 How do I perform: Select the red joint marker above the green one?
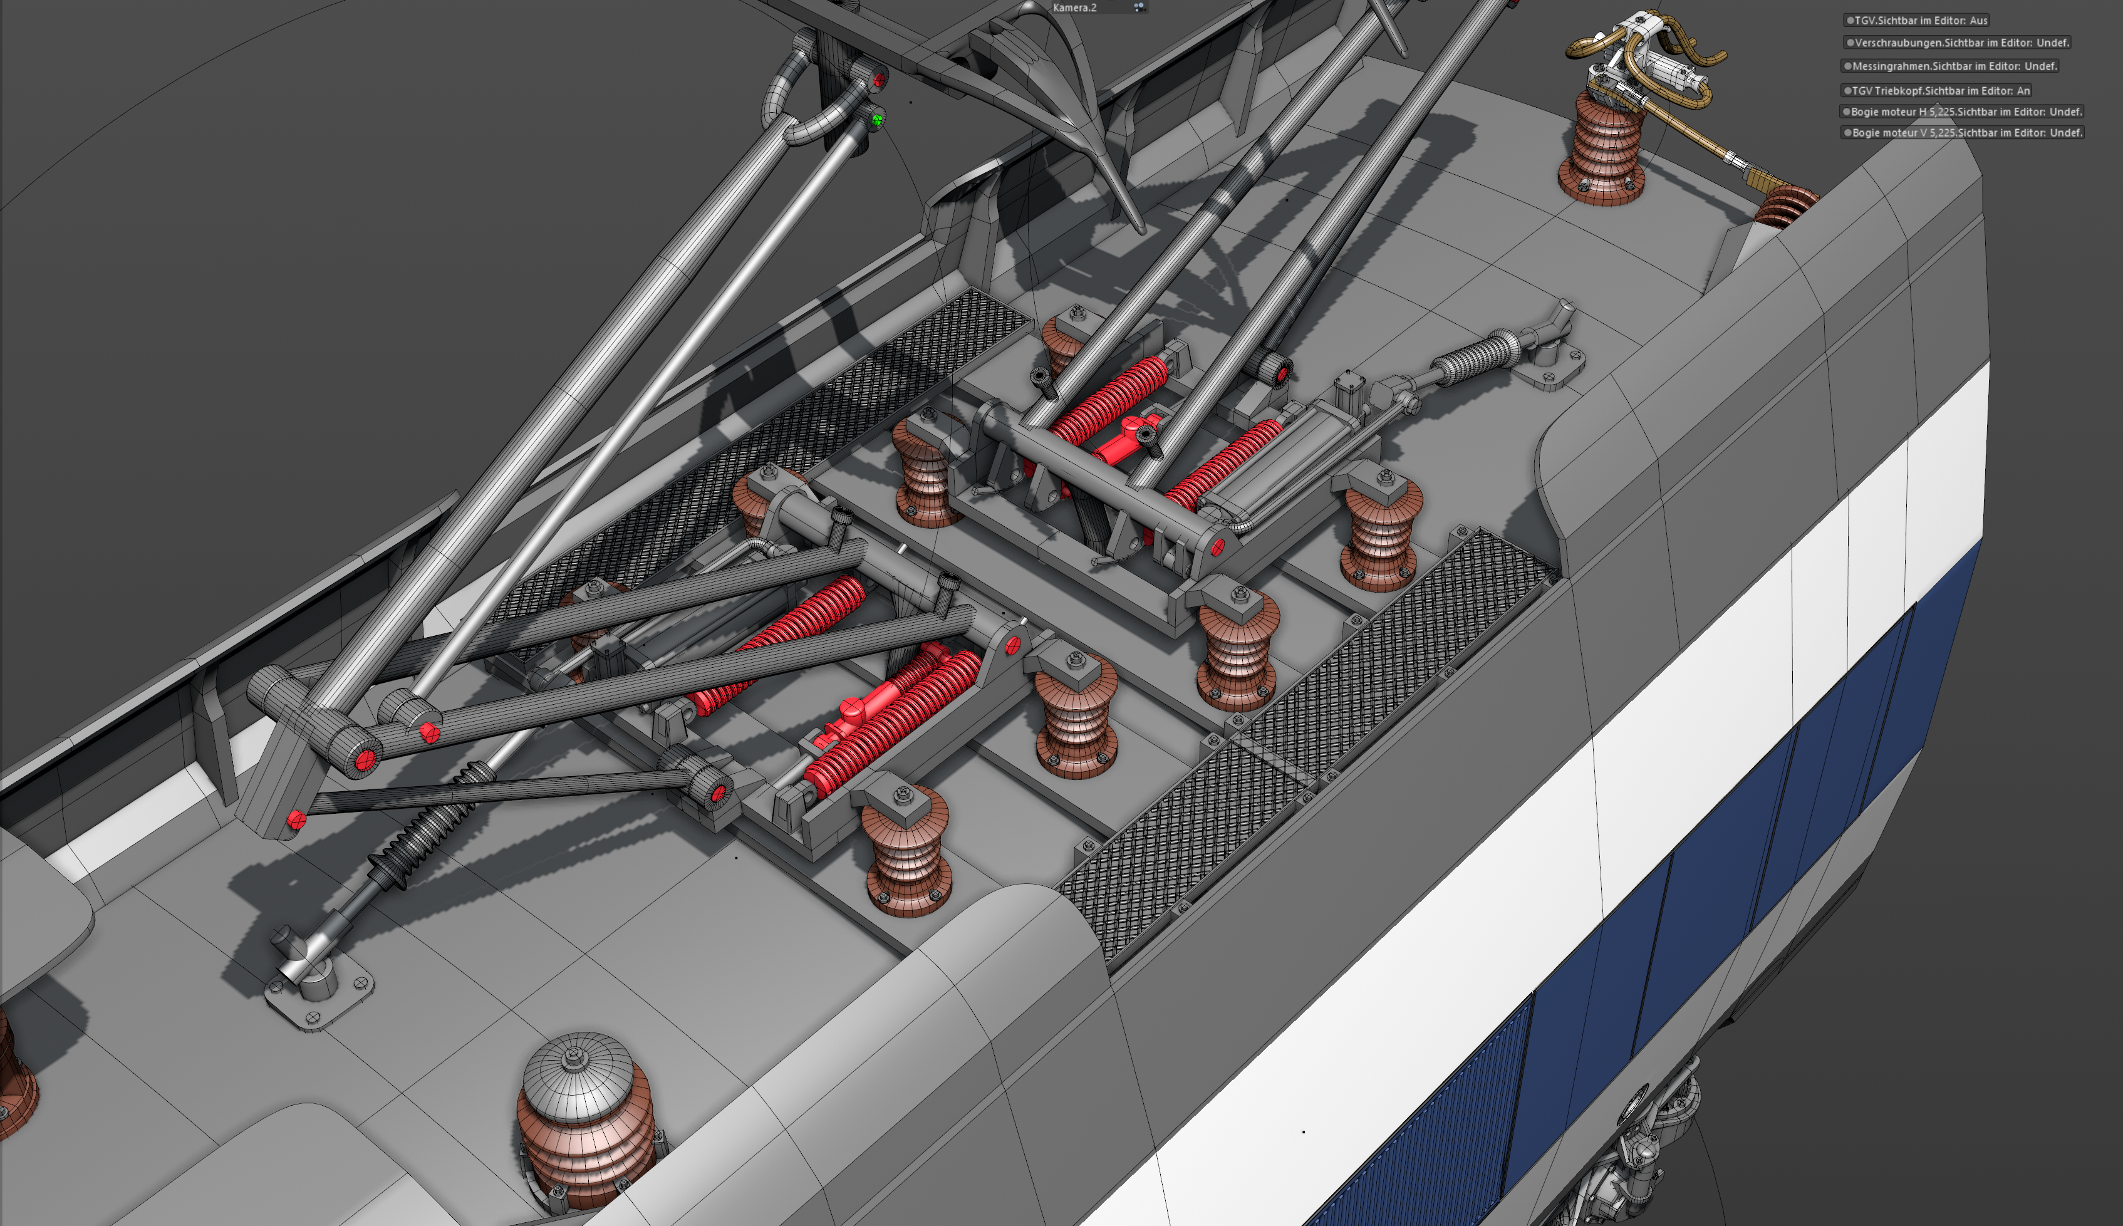(x=879, y=81)
